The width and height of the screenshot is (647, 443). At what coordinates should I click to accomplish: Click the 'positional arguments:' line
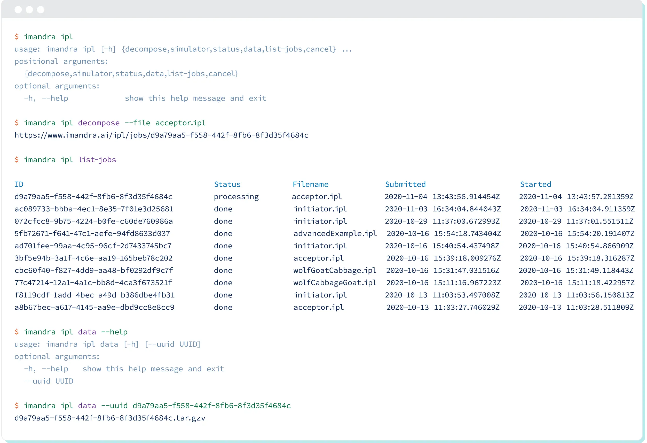[61, 62]
